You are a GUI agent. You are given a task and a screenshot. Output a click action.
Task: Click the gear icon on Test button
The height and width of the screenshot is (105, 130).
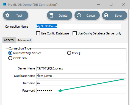[7, 15]
